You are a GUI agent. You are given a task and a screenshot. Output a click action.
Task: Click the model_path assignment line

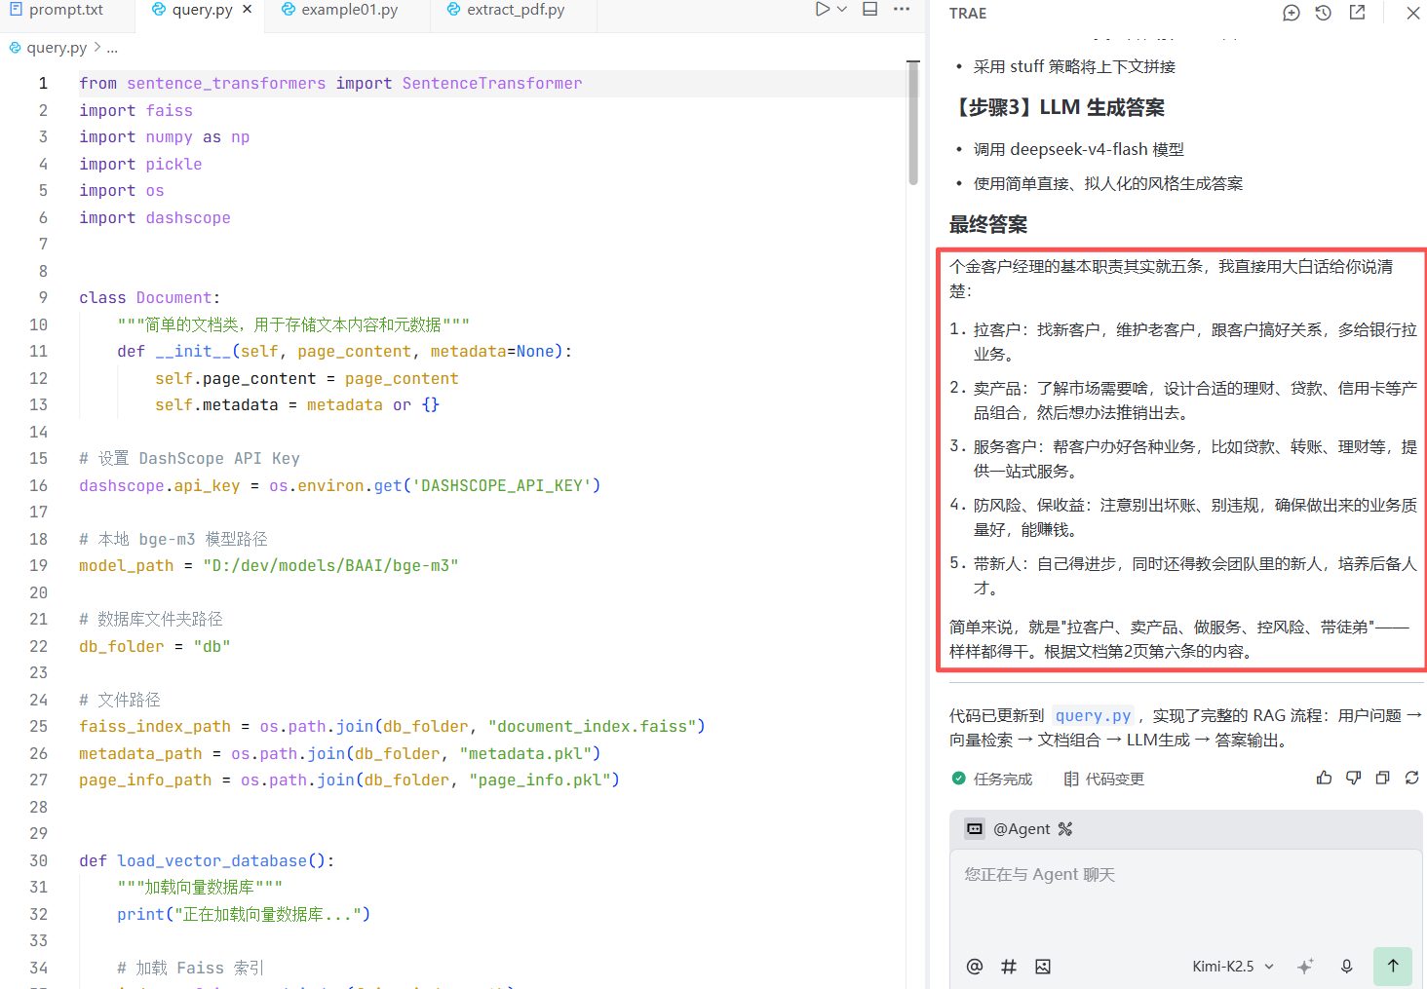pos(268,565)
